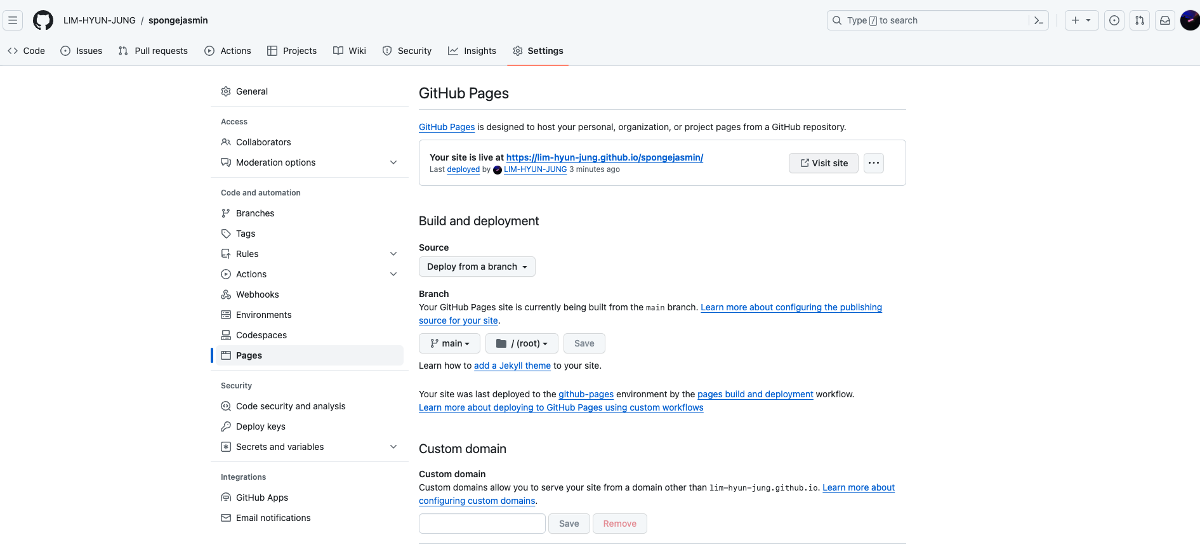Open the notifications inbox icon
1200x554 pixels.
tap(1165, 20)
